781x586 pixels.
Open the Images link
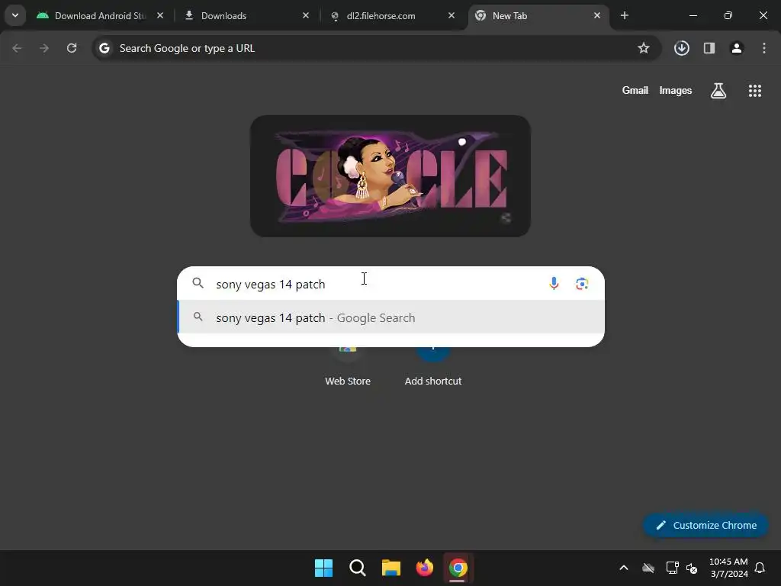tap(676, 90)
